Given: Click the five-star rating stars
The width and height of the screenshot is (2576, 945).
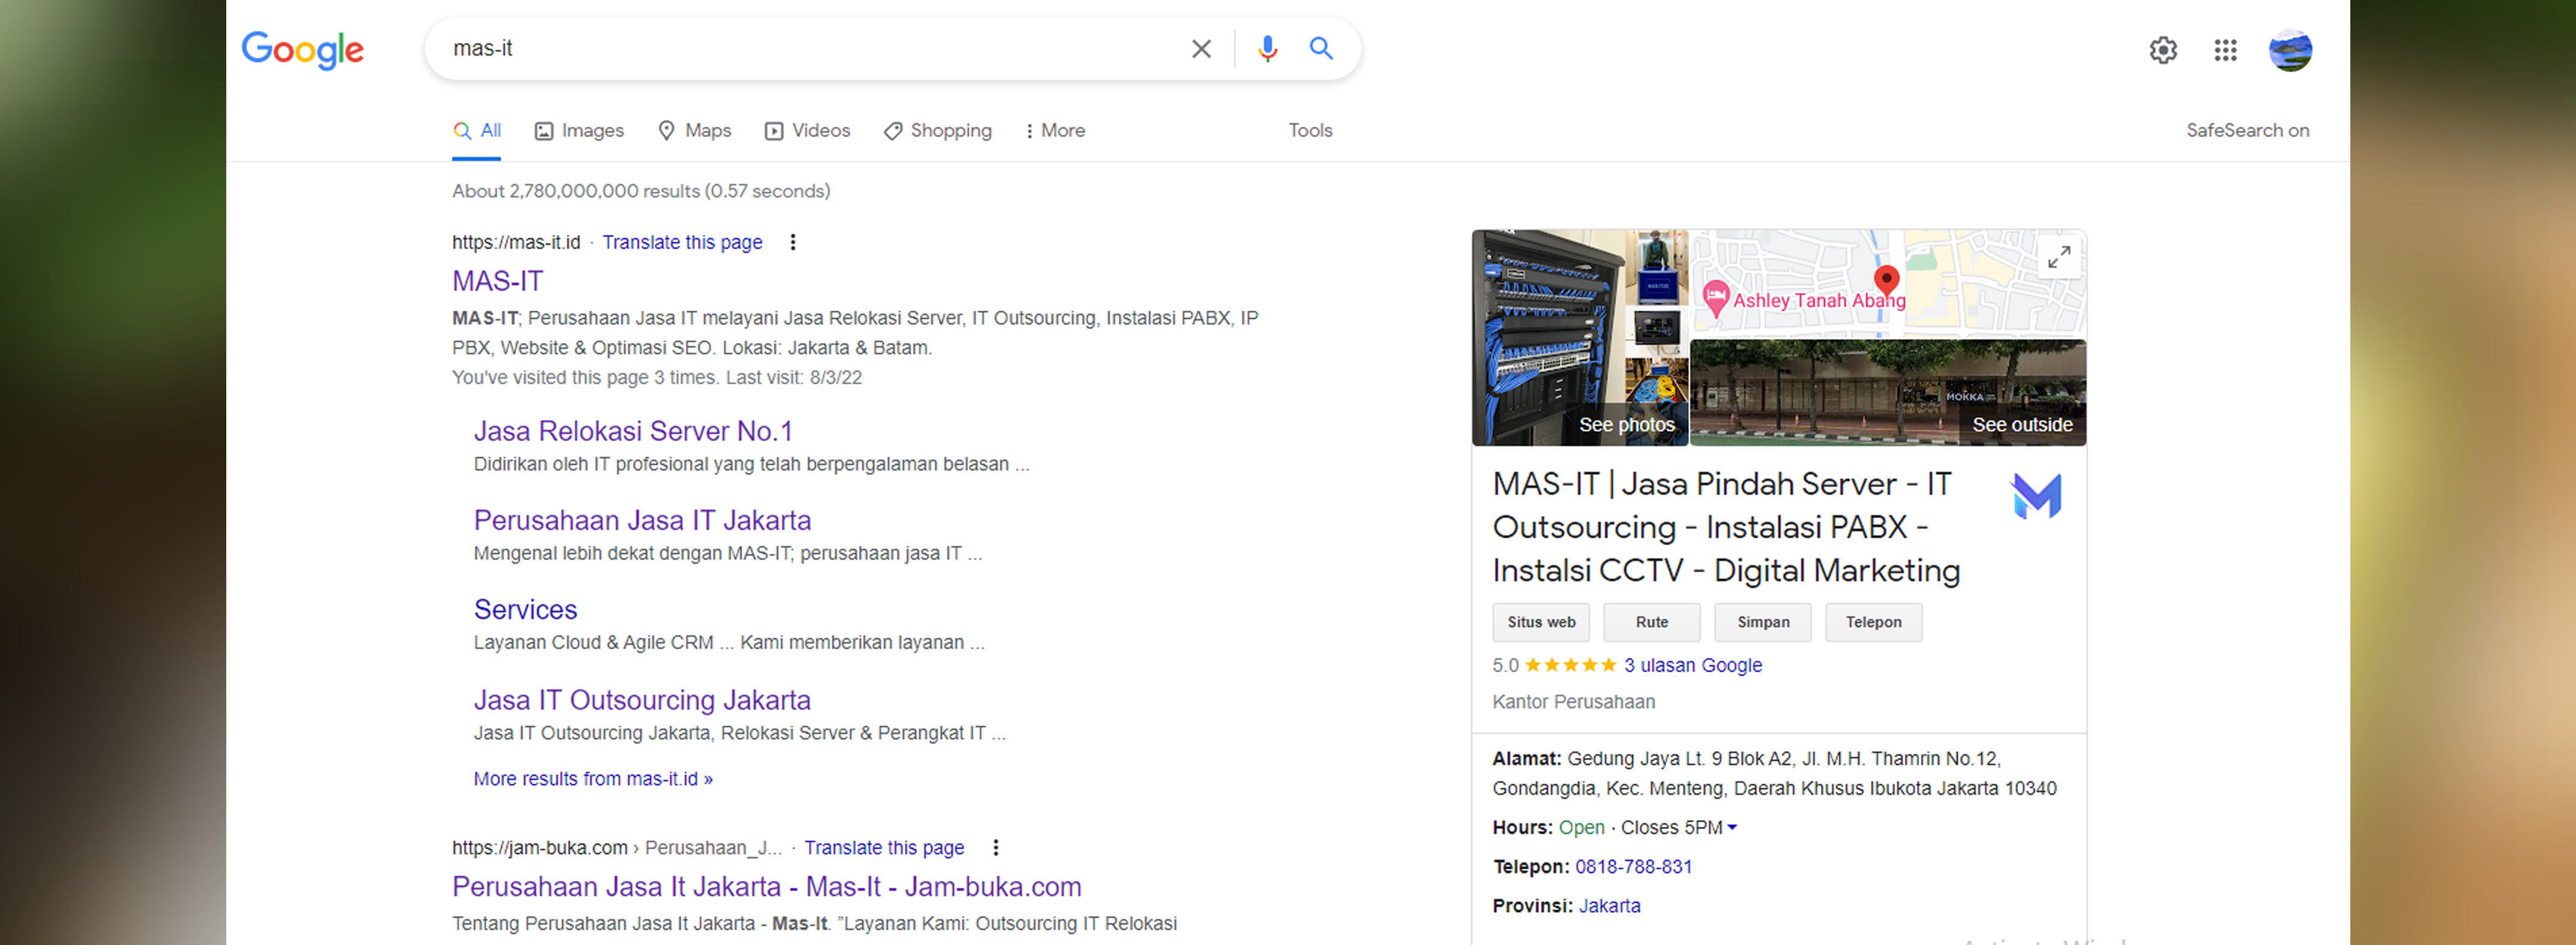Looking at the screenshot, I should click(1570, 666).
